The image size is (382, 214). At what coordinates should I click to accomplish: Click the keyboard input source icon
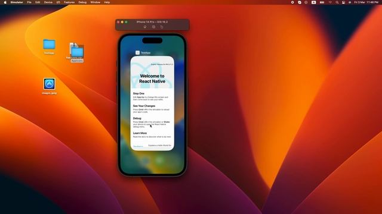[314, 2]
